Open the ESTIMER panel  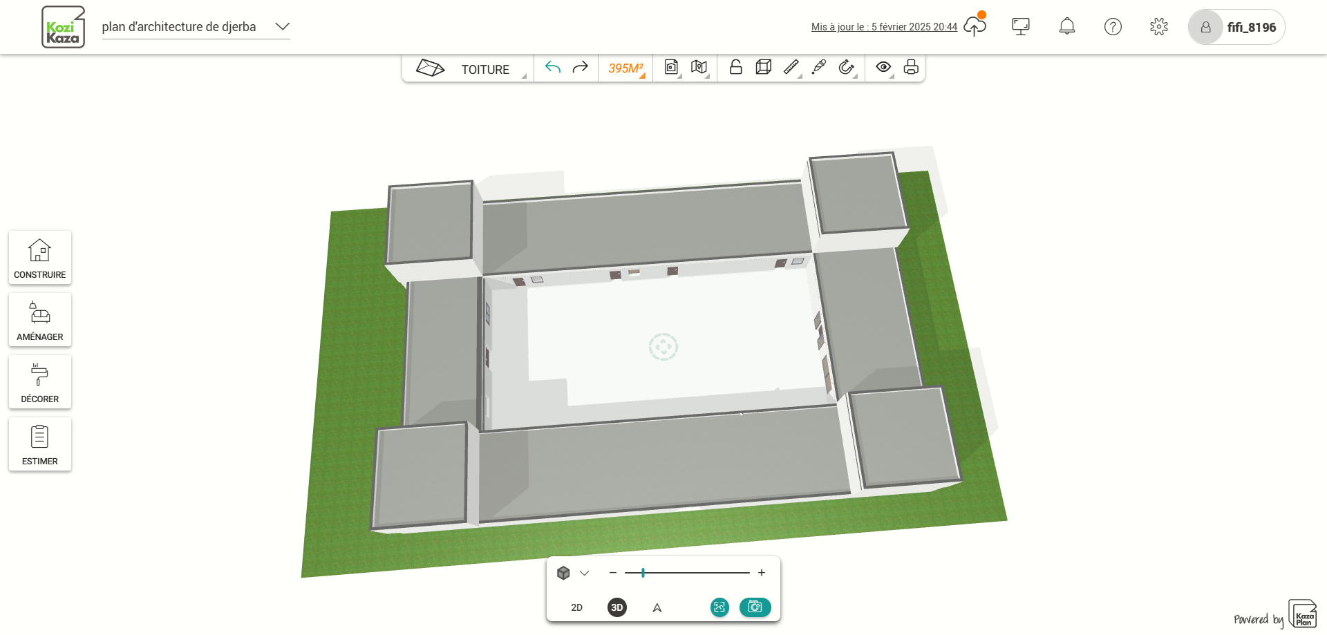(40, 444)
